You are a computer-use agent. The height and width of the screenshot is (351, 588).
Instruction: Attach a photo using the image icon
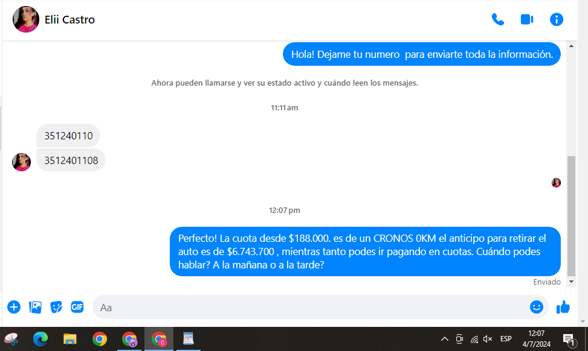coord(36,307)
